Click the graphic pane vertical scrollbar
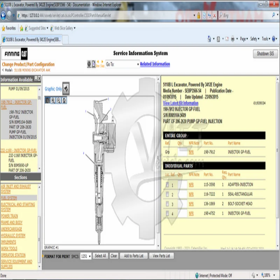This screenshot has height=280, width=280. point(158,162)
